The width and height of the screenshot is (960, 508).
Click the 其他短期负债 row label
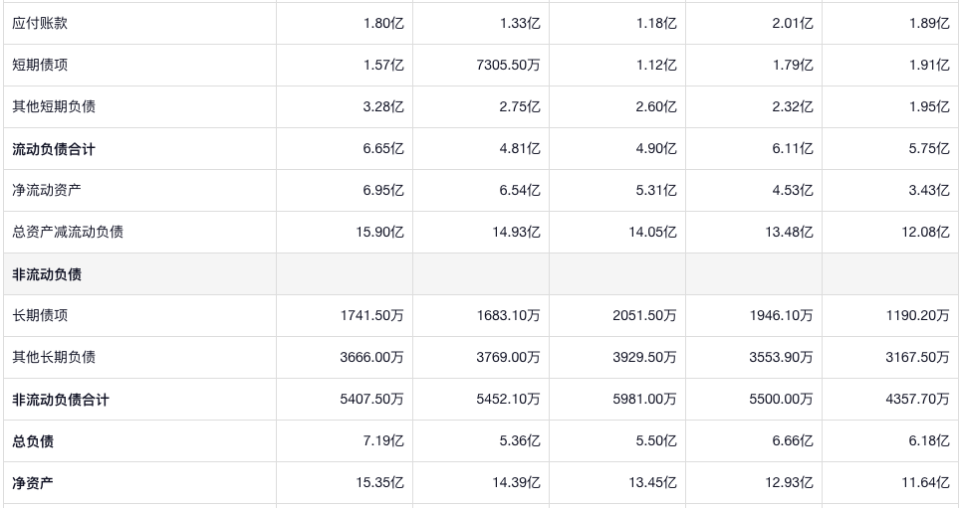(54, 106)
